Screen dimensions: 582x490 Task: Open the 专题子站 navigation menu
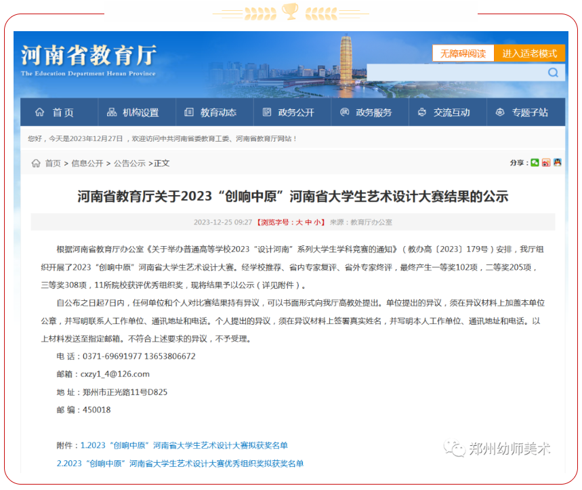522,113
